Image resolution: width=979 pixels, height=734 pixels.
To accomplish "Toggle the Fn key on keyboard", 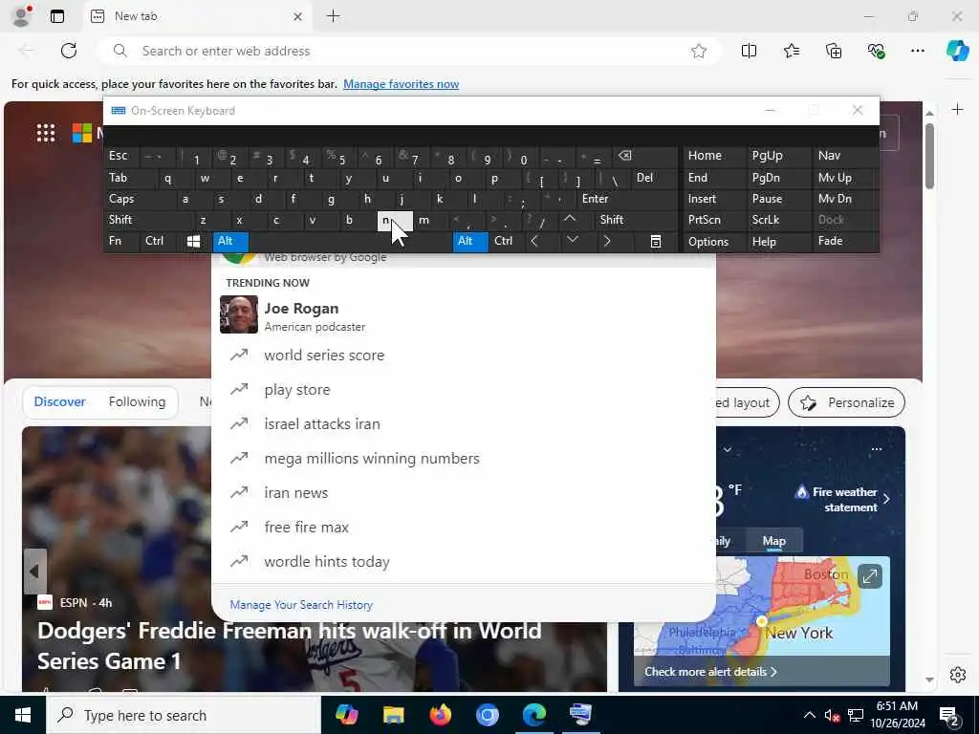I will point(121,242).
